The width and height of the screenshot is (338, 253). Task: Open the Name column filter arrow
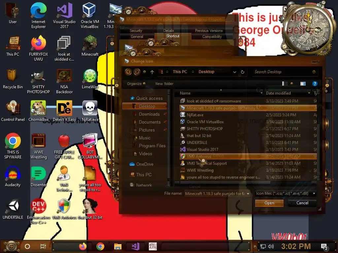pos(261,93)
